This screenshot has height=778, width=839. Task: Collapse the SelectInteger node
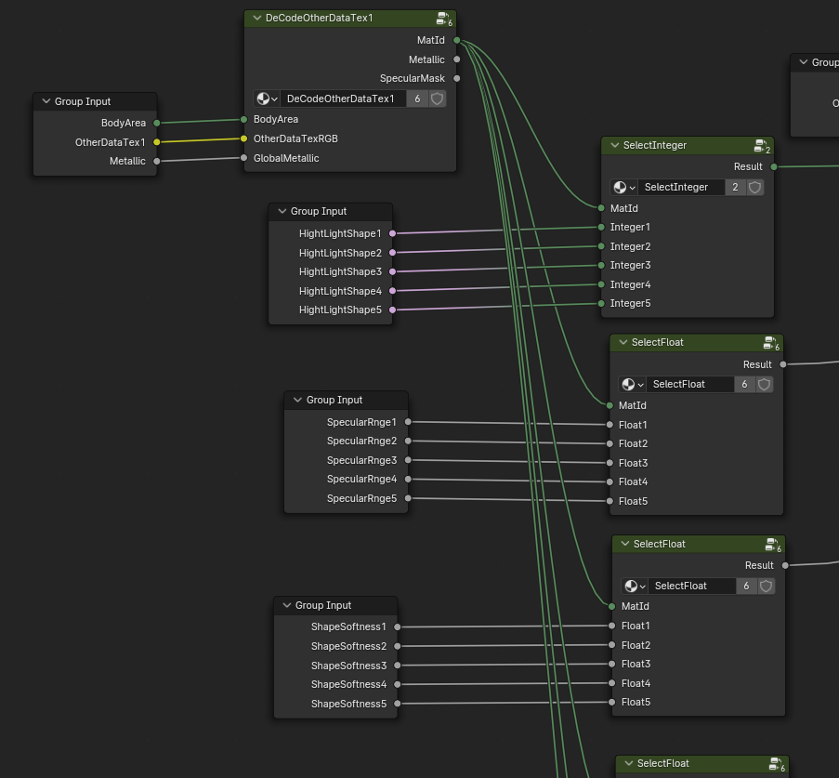tap(613, 146)
